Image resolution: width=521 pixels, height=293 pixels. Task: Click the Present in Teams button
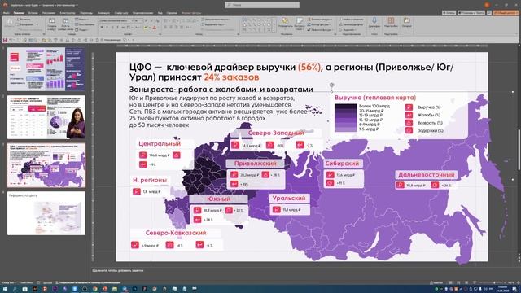click(x=471, y=13)
